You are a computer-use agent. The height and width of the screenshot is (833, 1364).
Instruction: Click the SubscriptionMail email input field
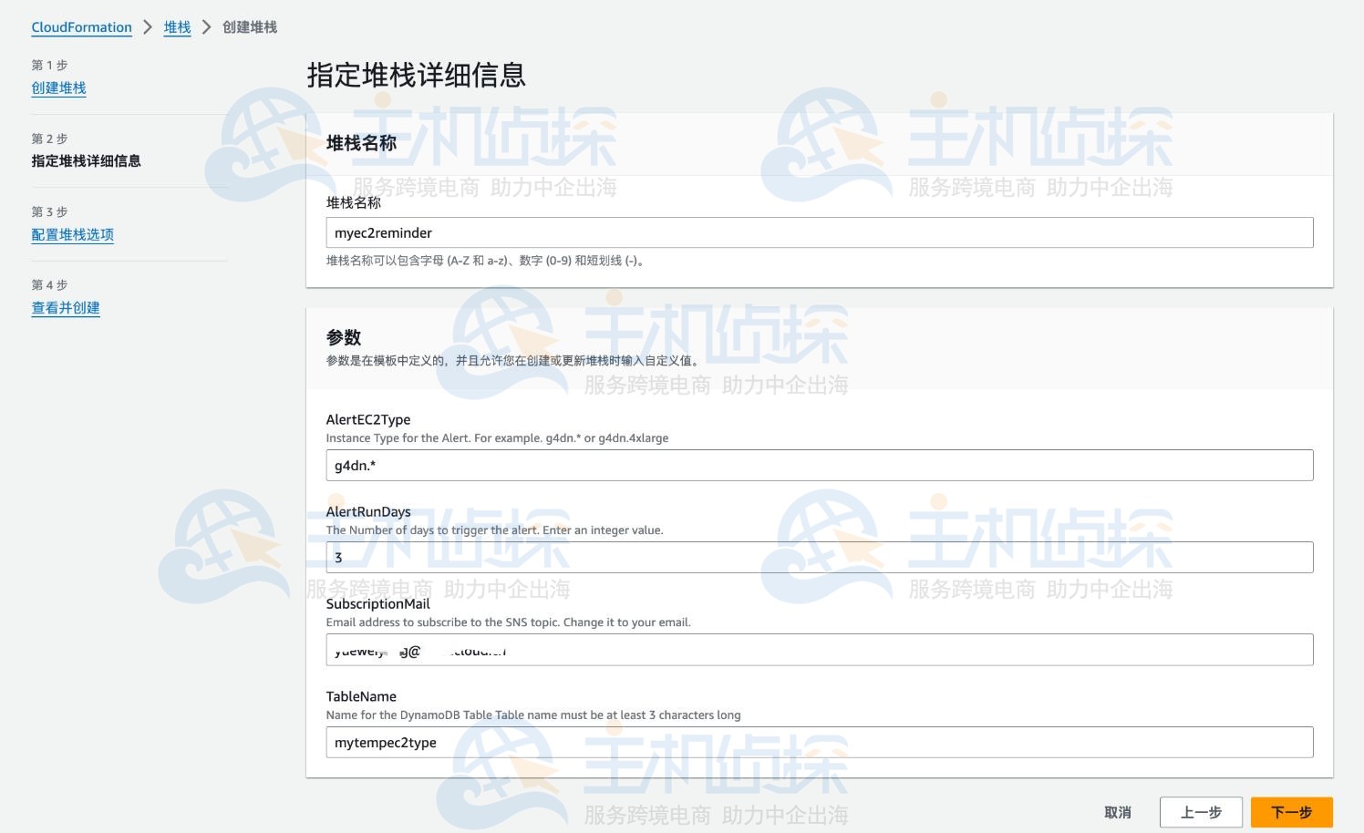click(x=819, y=649)
